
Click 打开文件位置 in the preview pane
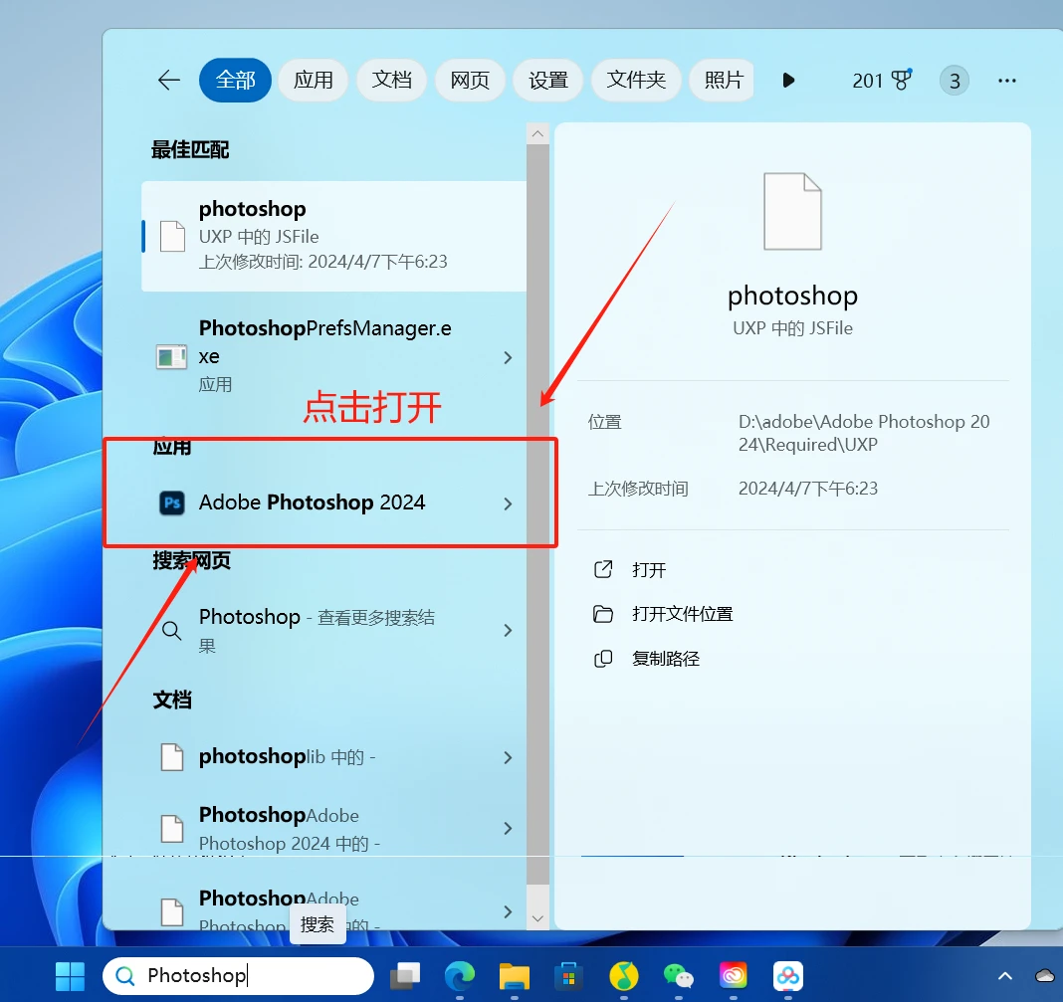coord(663,614)
